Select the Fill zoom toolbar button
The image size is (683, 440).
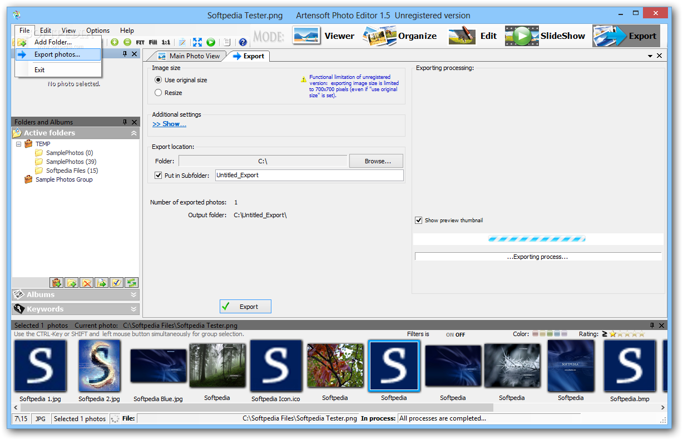[153, 42]
